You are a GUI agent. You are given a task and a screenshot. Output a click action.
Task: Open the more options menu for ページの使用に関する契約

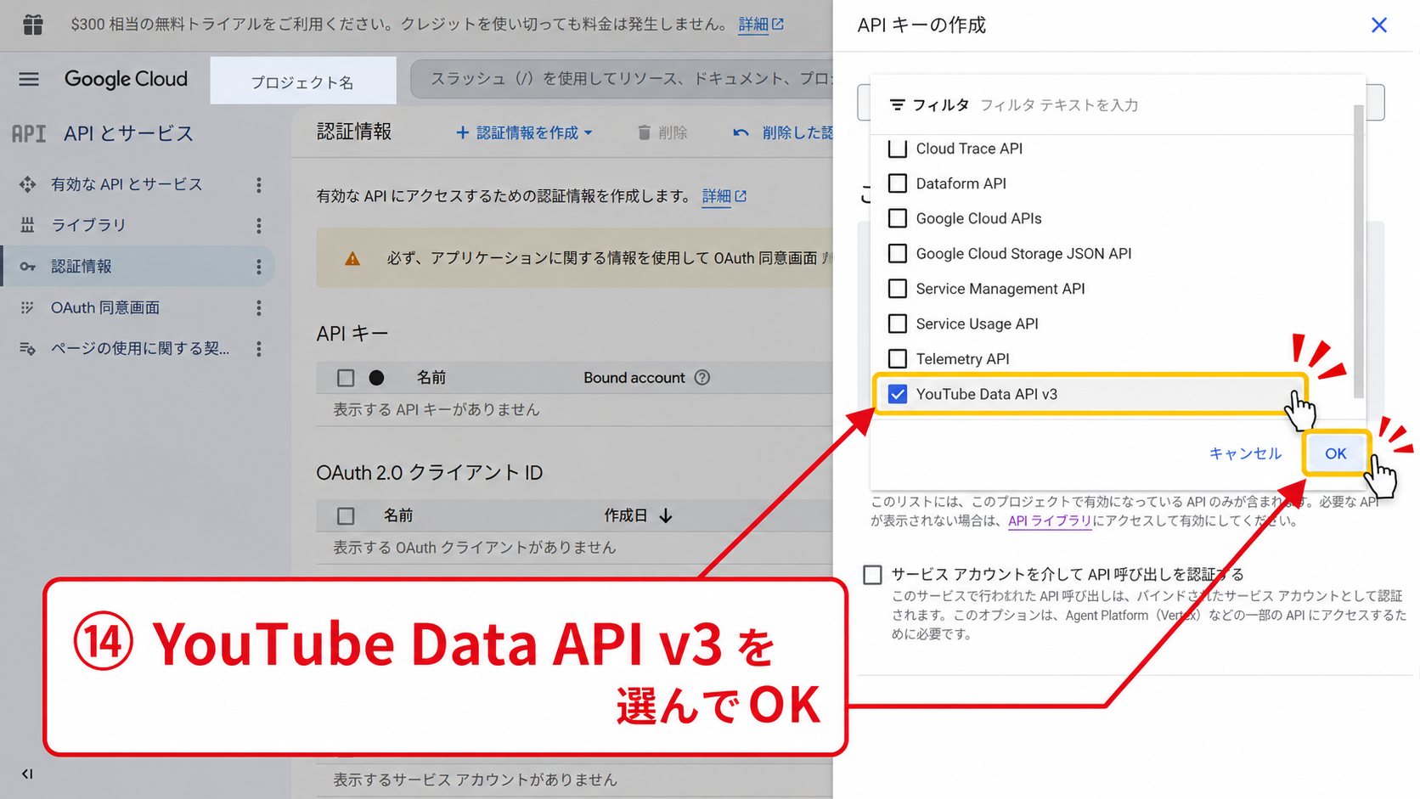point(259,348)
